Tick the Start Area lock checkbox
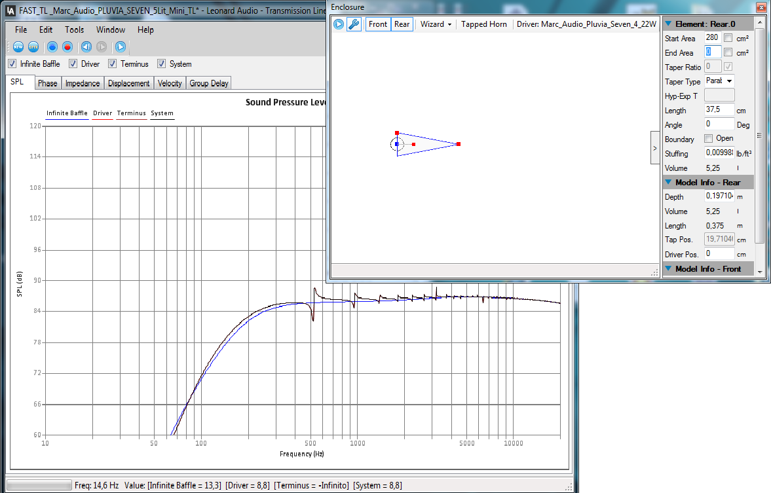771x493 pixels. pos(728,38)
